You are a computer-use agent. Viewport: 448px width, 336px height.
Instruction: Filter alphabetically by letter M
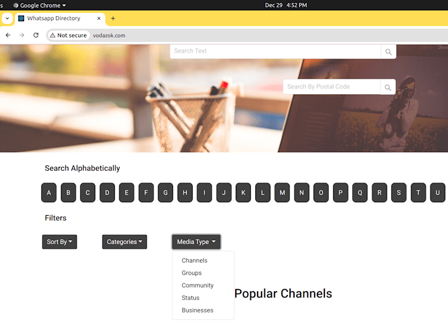pos(282,193)
